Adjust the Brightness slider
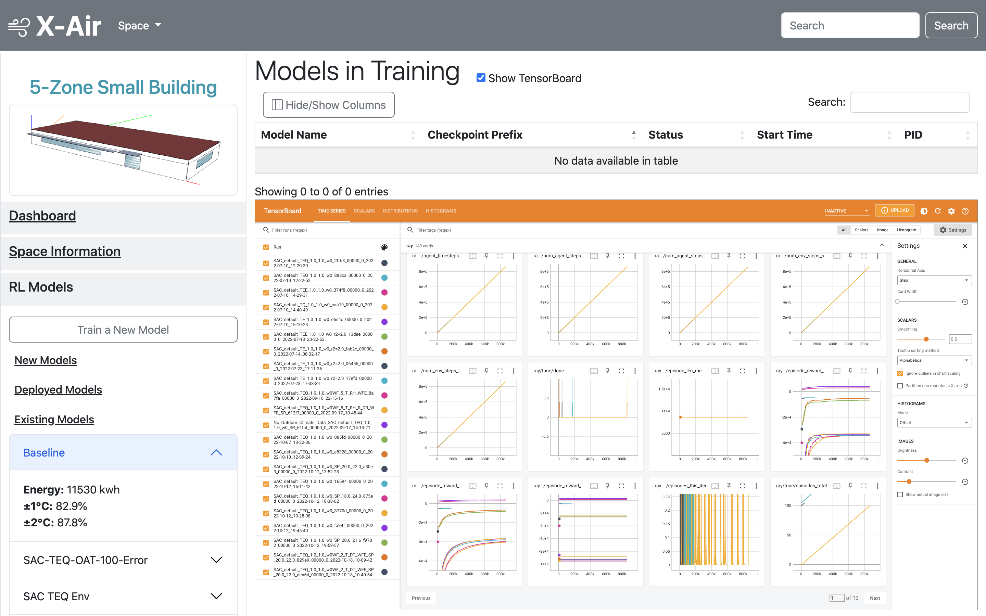 (x=926, y=461)
